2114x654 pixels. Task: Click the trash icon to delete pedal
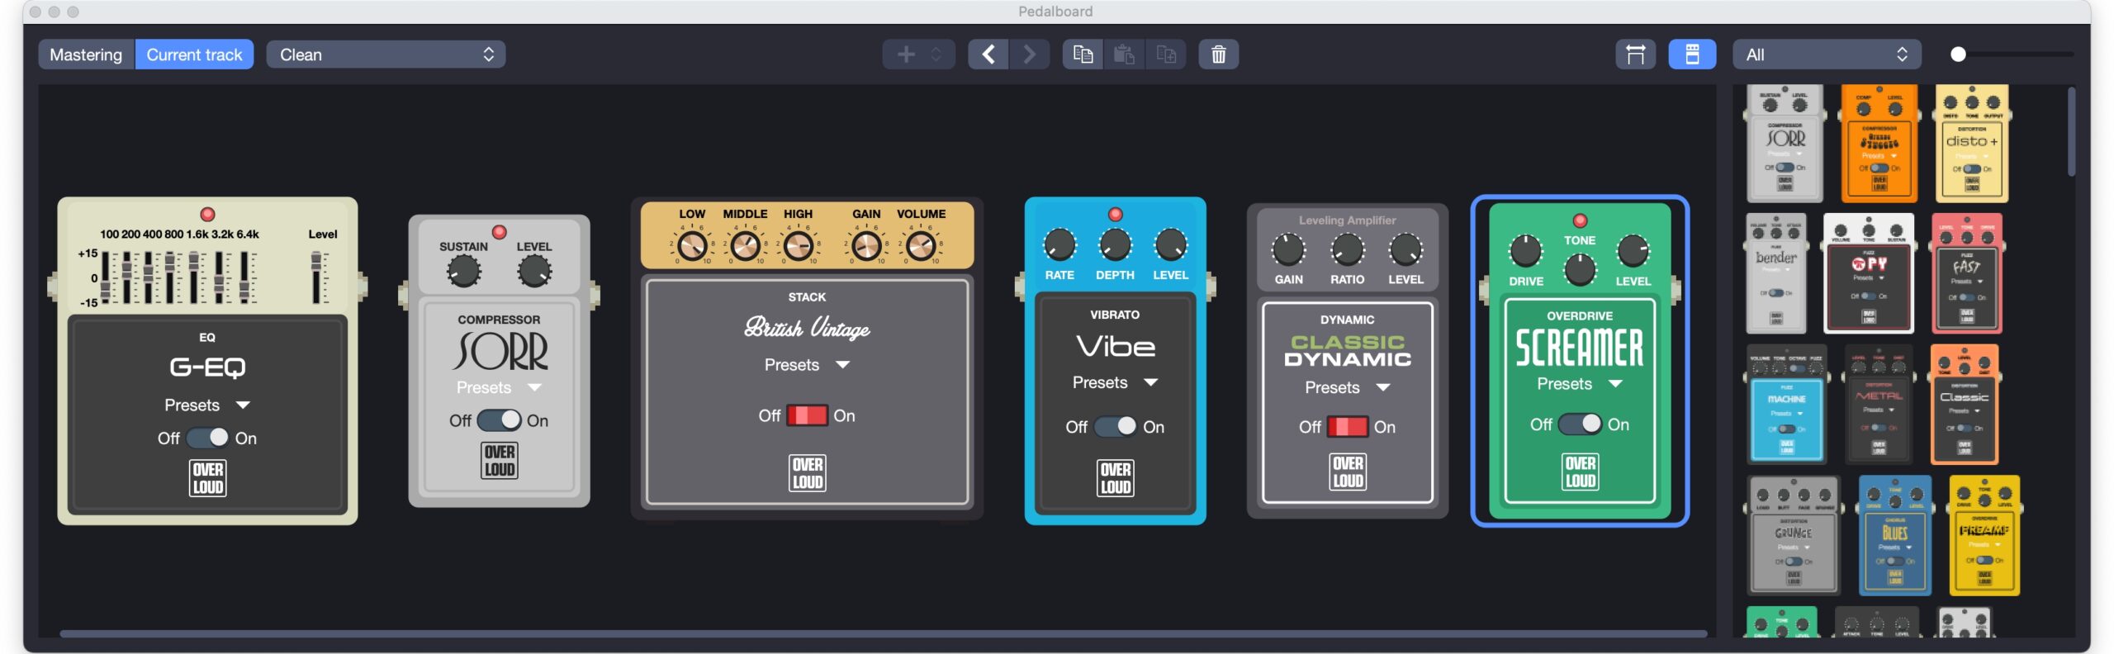[x=1218, y=54]
